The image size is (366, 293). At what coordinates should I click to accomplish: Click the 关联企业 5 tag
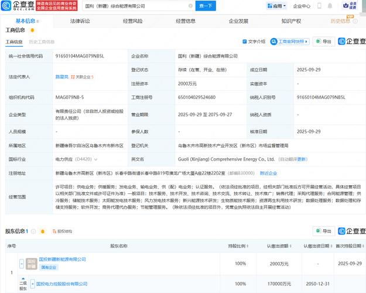(x=82, y=77)
